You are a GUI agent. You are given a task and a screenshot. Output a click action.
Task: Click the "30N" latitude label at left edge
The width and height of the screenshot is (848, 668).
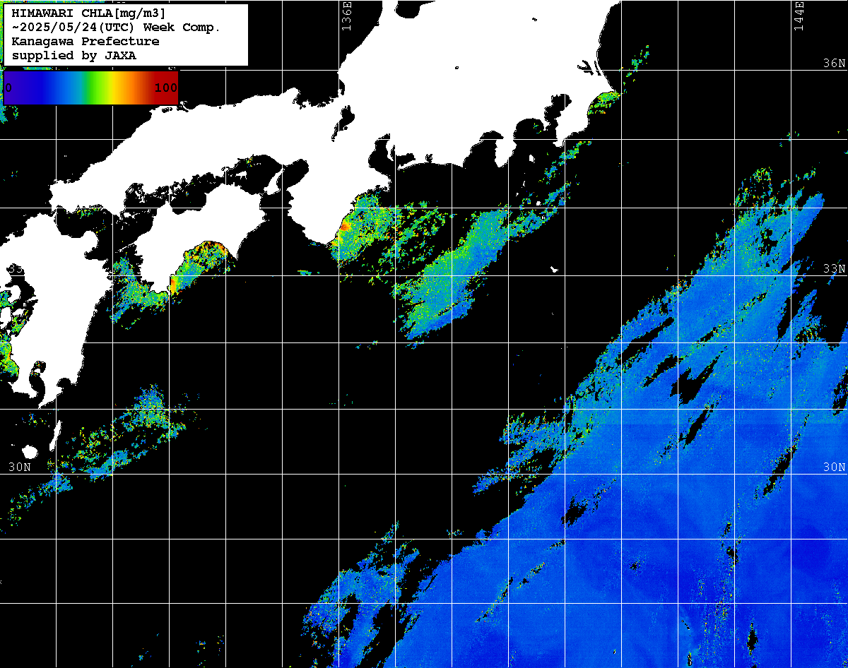20,467
